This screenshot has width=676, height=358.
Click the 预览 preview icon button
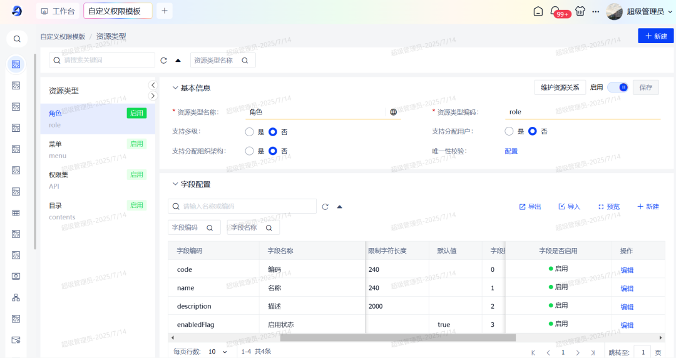[608, 207]
